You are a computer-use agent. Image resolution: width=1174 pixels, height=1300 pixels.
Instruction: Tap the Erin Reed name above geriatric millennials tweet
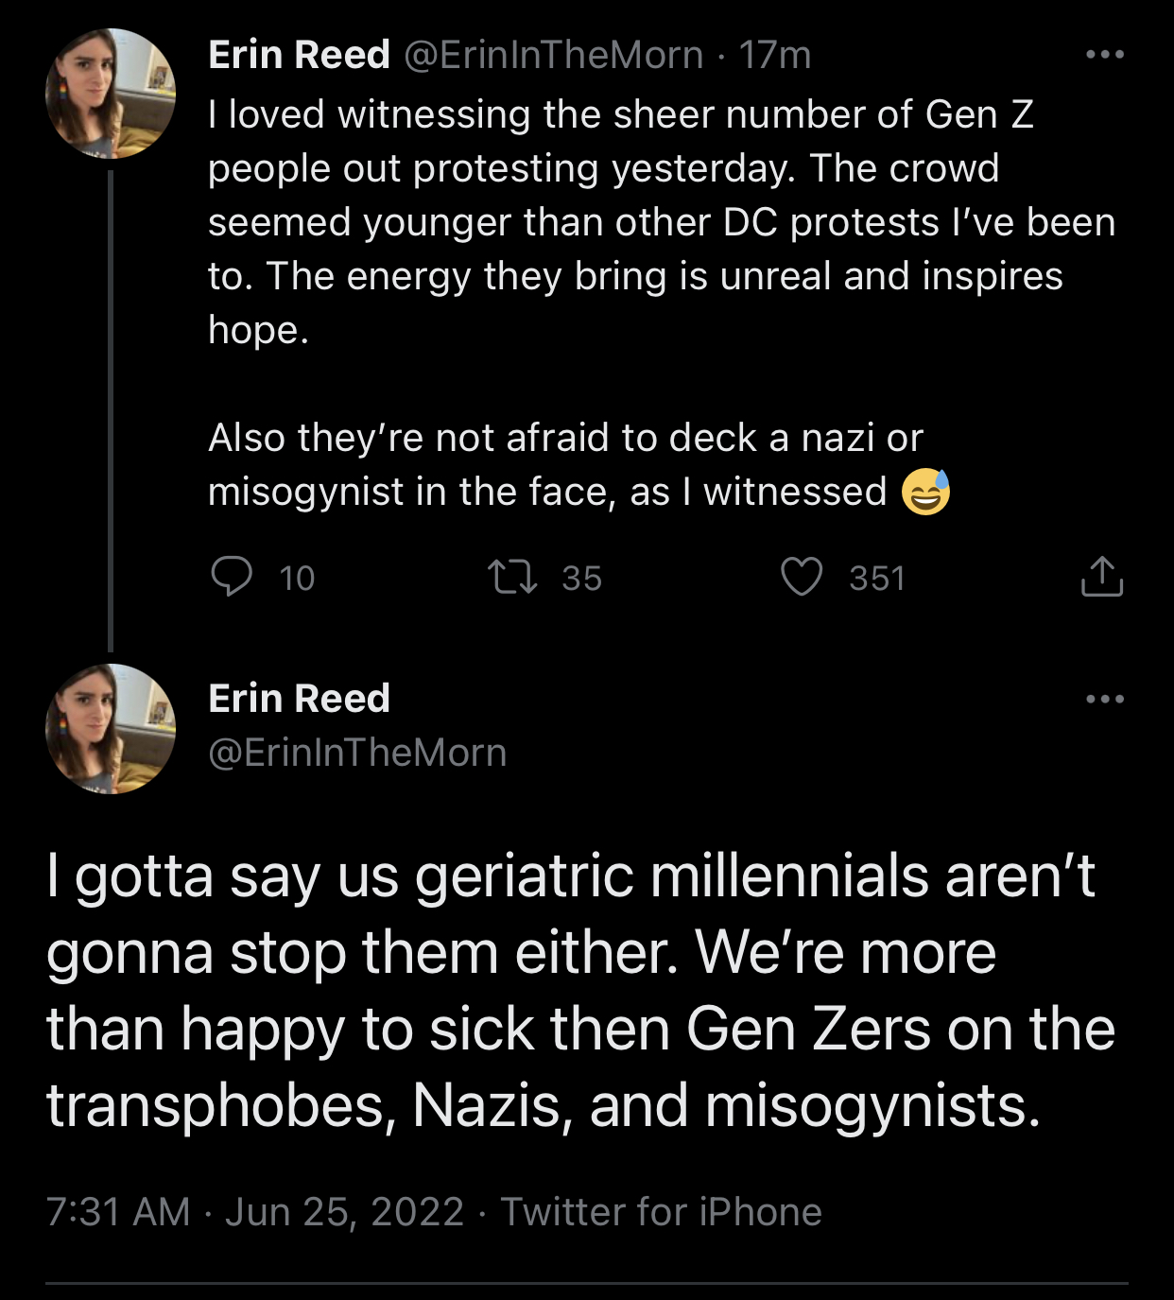[299, 699]
